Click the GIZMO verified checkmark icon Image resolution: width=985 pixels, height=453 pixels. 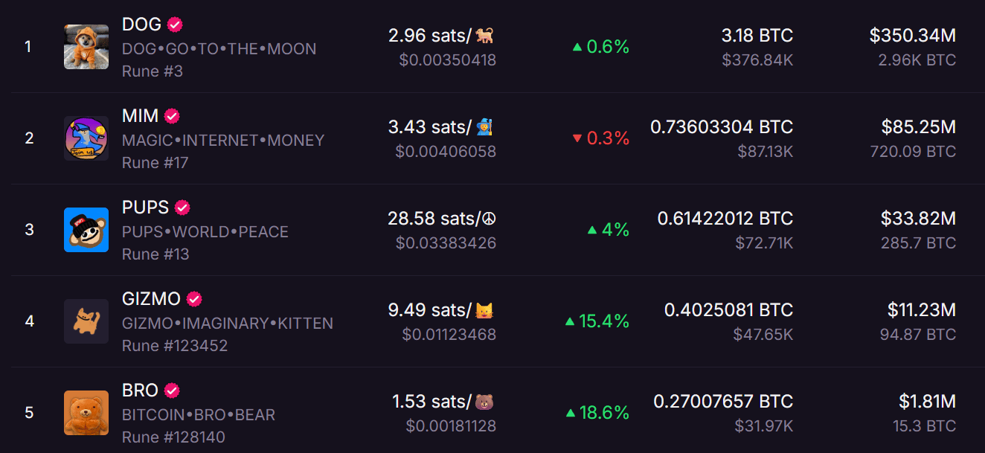[194, 299]
